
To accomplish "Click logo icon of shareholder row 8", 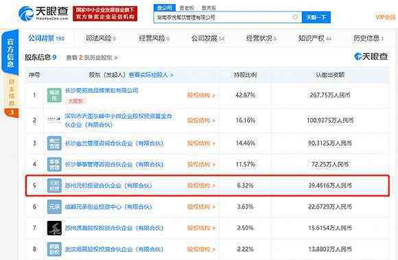I will coord(54,249).
